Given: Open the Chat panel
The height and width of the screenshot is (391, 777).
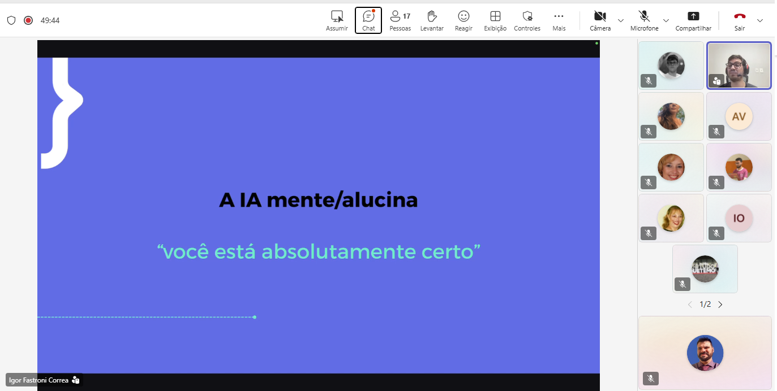Looking at the screenshot, I should click(x=368, y=20).
